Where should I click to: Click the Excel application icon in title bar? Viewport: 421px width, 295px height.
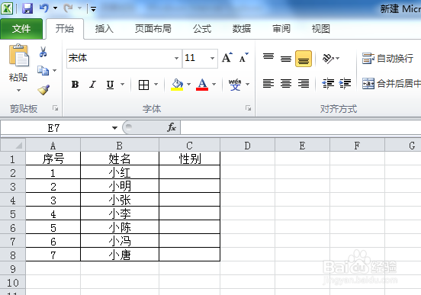(x=7, y=8)
